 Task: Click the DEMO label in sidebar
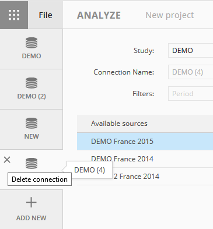(x=32, y=56)
